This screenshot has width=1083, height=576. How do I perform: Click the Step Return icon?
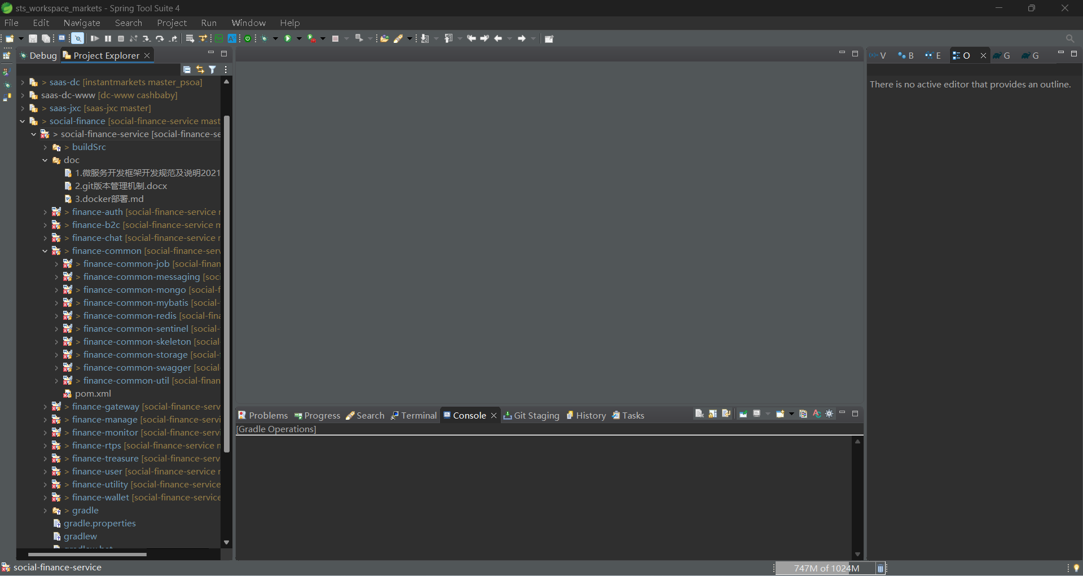tap(174, 38)
